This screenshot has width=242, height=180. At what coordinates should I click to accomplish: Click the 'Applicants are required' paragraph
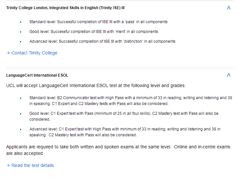point(118,150)
